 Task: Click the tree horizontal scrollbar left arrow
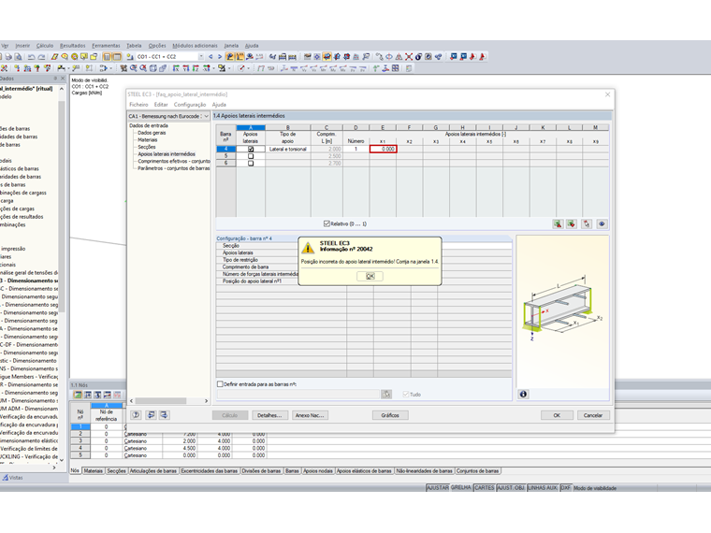(x=132, y=401)
